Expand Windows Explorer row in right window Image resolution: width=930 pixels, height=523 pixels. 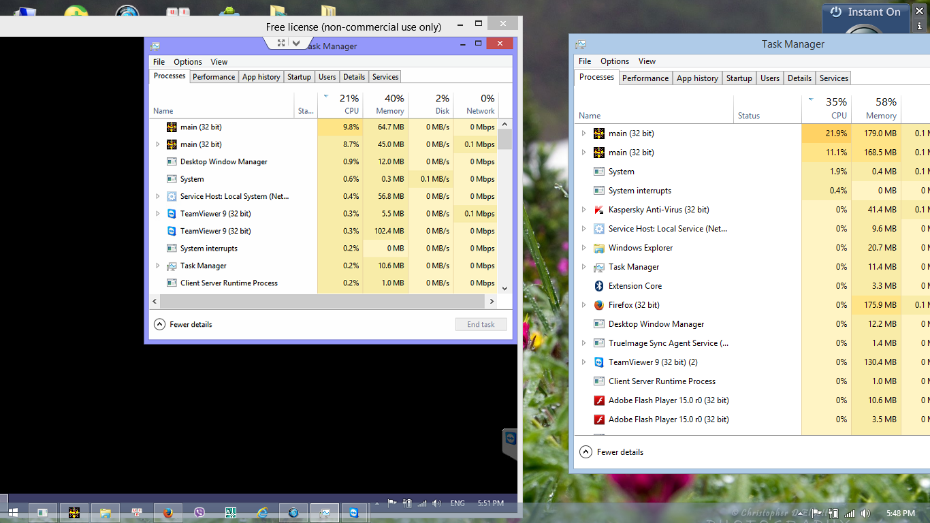[x=583, y=248]
